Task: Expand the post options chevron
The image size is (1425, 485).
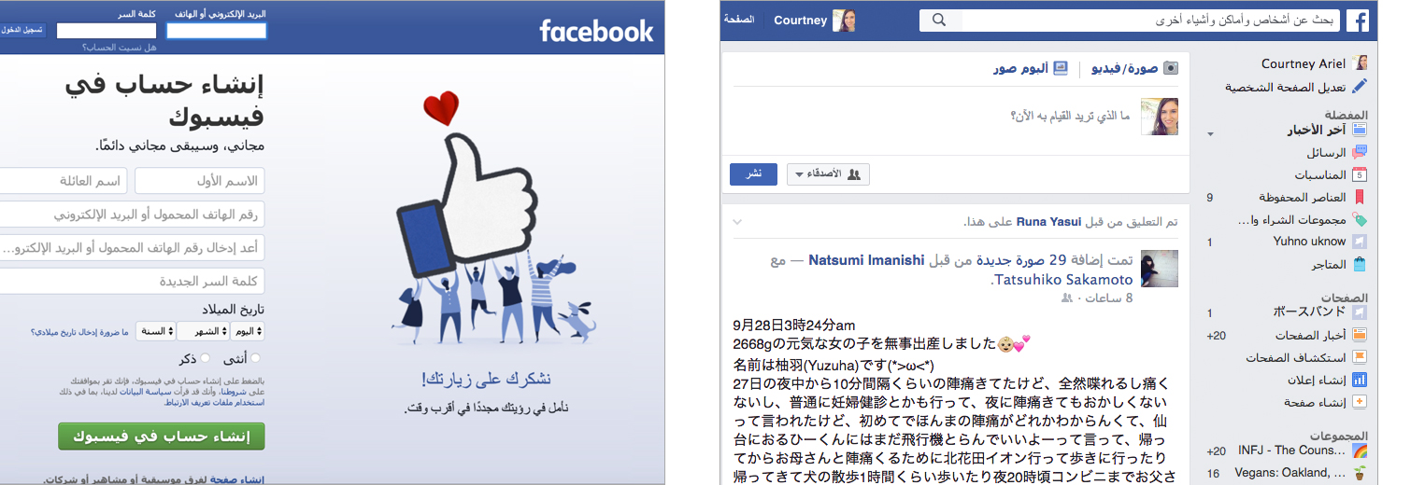Action: click(x=736, y=222)
